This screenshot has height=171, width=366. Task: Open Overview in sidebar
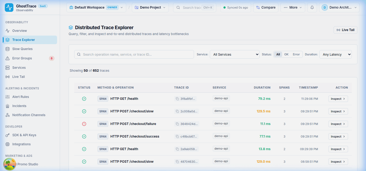[x=30, y=31]
